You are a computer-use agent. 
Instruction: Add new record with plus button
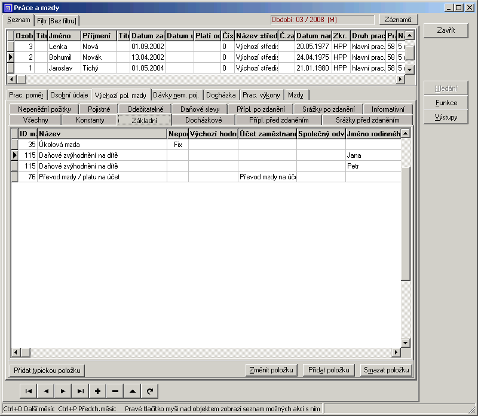pos(98,391)
